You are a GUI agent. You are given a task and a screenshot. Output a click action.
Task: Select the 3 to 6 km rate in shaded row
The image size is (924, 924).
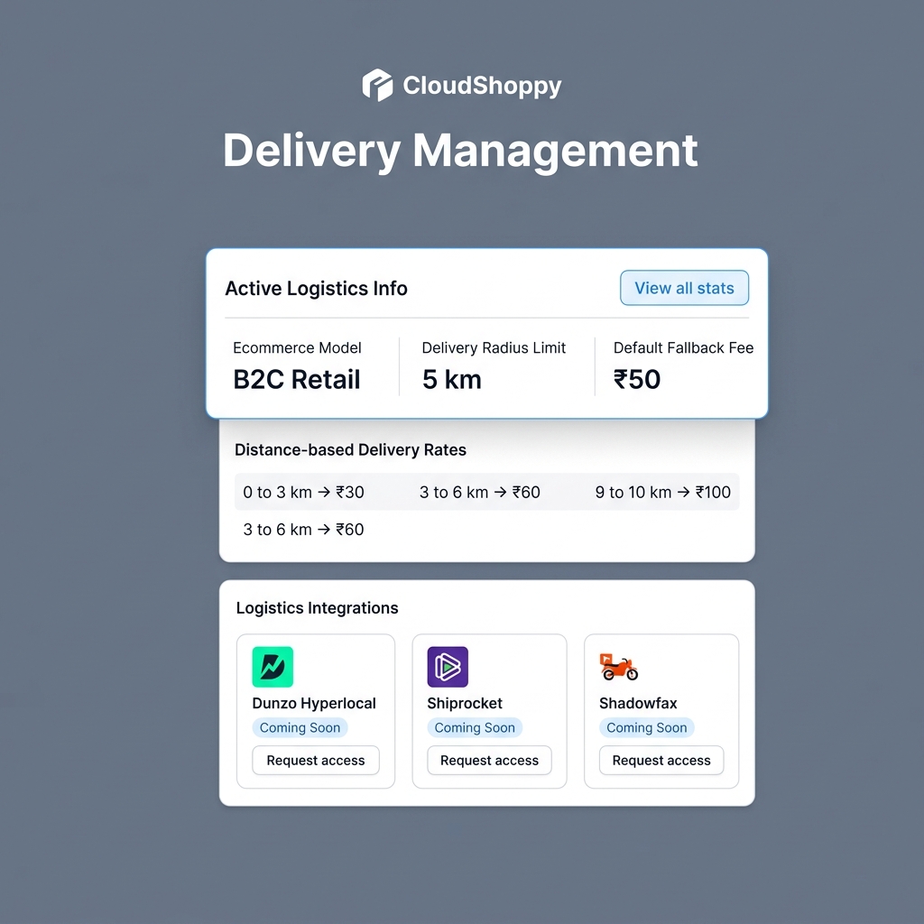(480, 492)
